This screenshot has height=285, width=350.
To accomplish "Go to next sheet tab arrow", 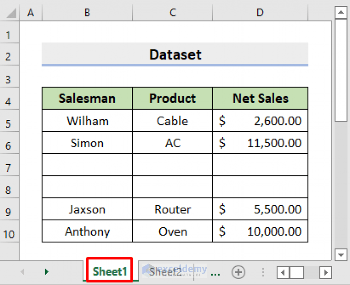I will [47, 272].
